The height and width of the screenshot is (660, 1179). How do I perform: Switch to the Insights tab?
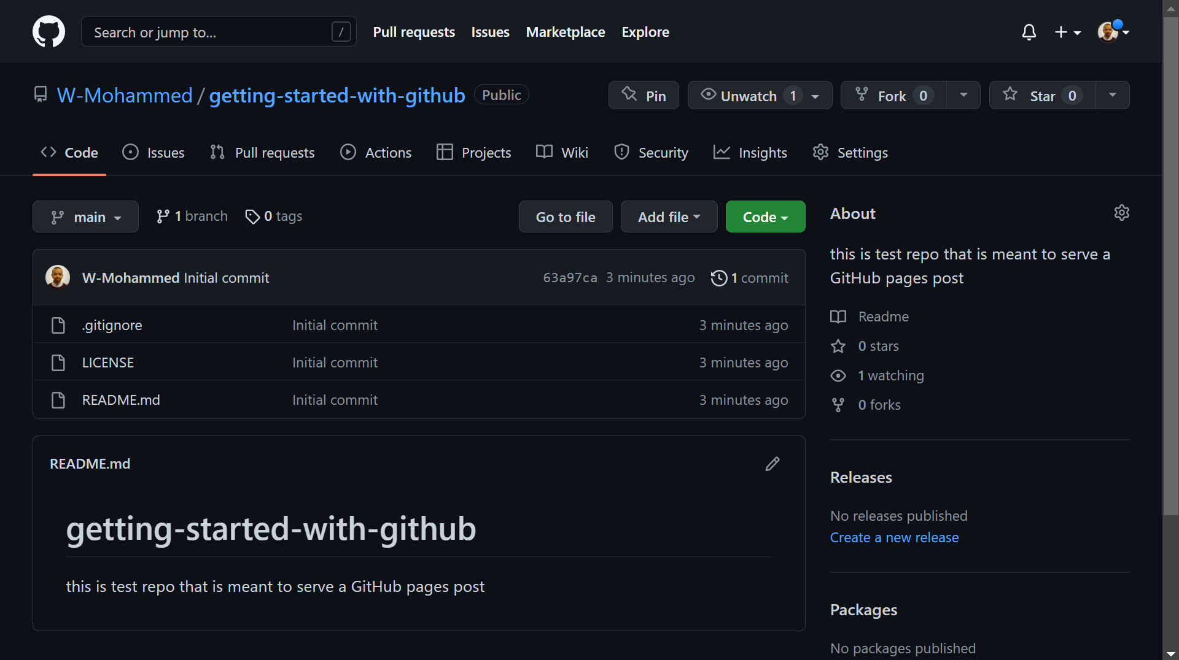point(750,152)
